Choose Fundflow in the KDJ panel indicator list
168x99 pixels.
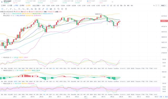[116, 68]
